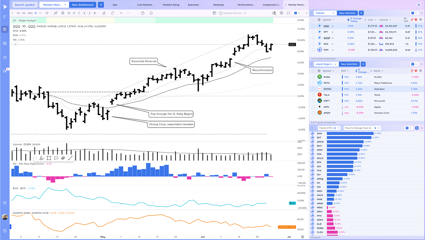The image size is (425, 240).
Task: Open the clock history icon in left sidebar
Action: 4,203
